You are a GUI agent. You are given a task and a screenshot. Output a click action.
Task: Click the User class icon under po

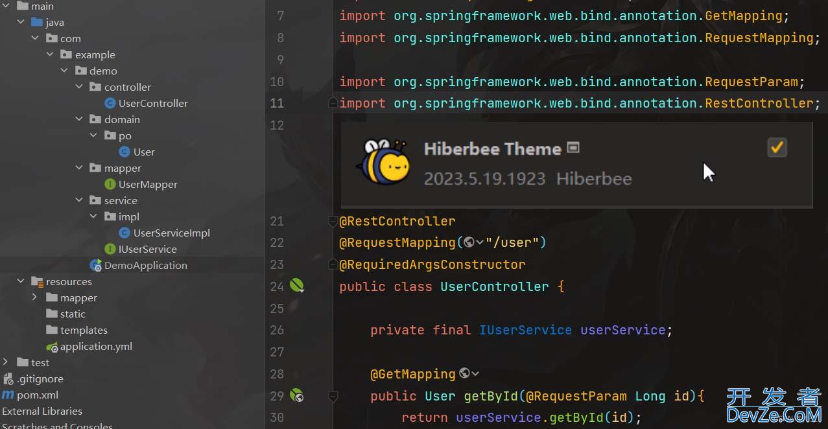pos(125,152)
